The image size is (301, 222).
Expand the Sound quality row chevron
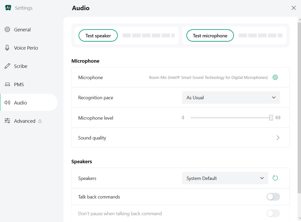(x=278, y=138)
